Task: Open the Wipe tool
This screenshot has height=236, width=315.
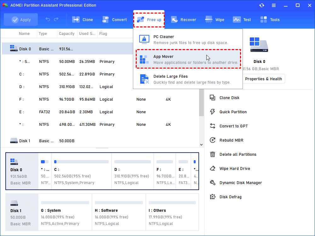Action: tap(215, 20)
